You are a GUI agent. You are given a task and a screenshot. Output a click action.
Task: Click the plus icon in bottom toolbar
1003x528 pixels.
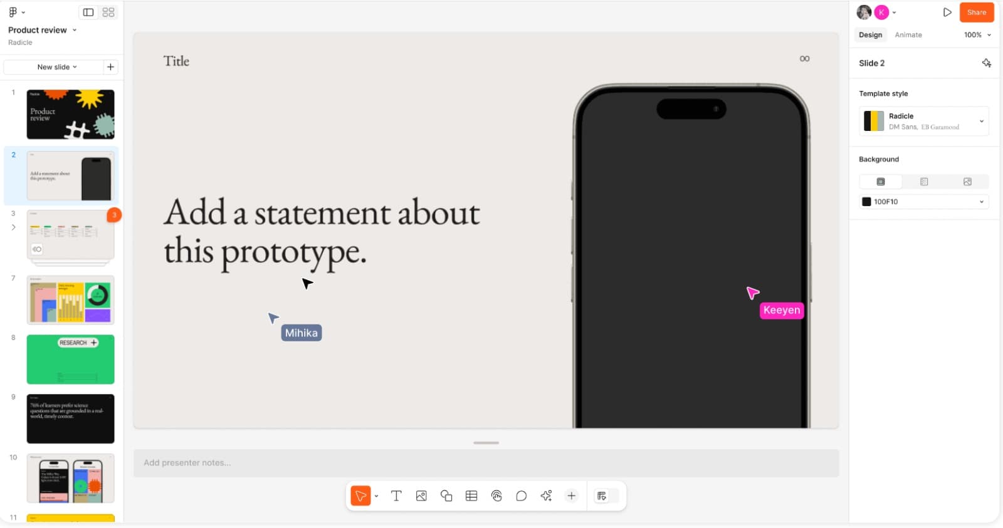coord(571,496)
